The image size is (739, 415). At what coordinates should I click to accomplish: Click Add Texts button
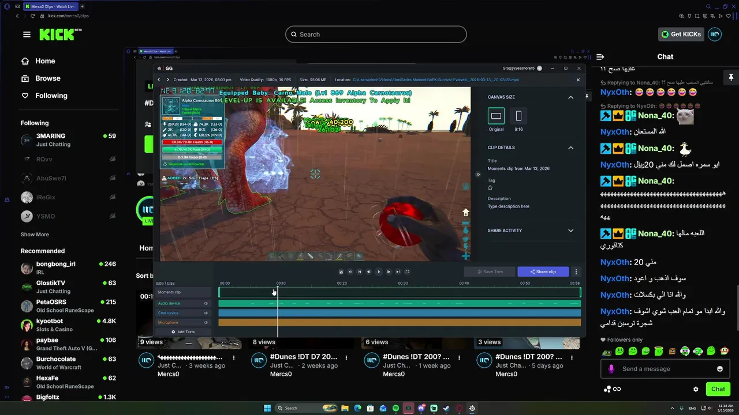(183, 332)
